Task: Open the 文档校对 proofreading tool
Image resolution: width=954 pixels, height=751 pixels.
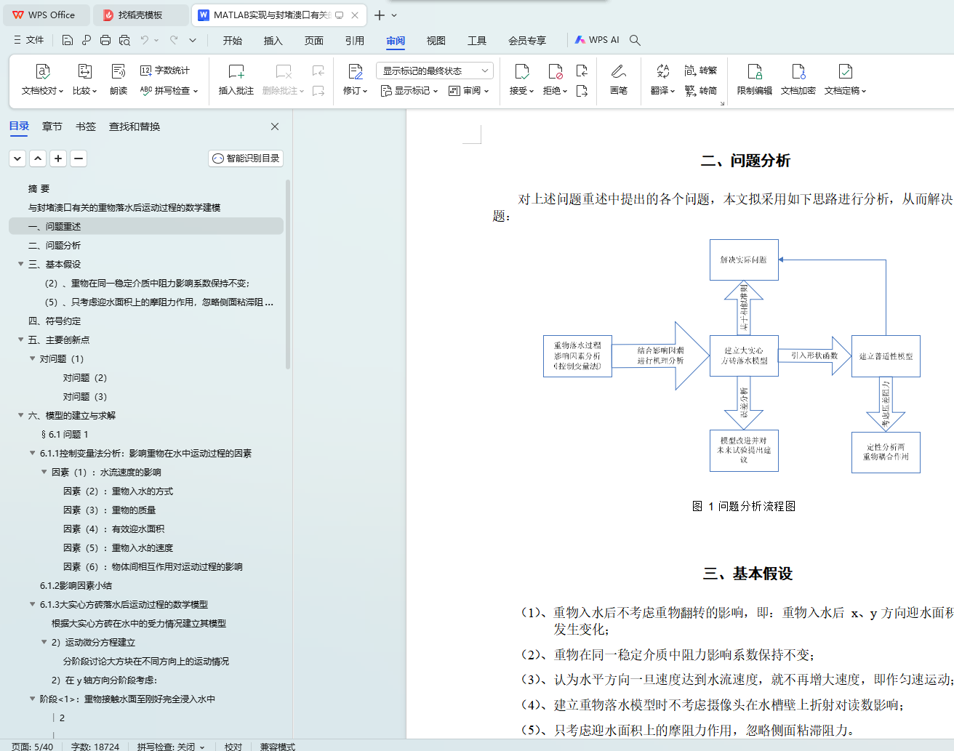Action: click(43, 79)
